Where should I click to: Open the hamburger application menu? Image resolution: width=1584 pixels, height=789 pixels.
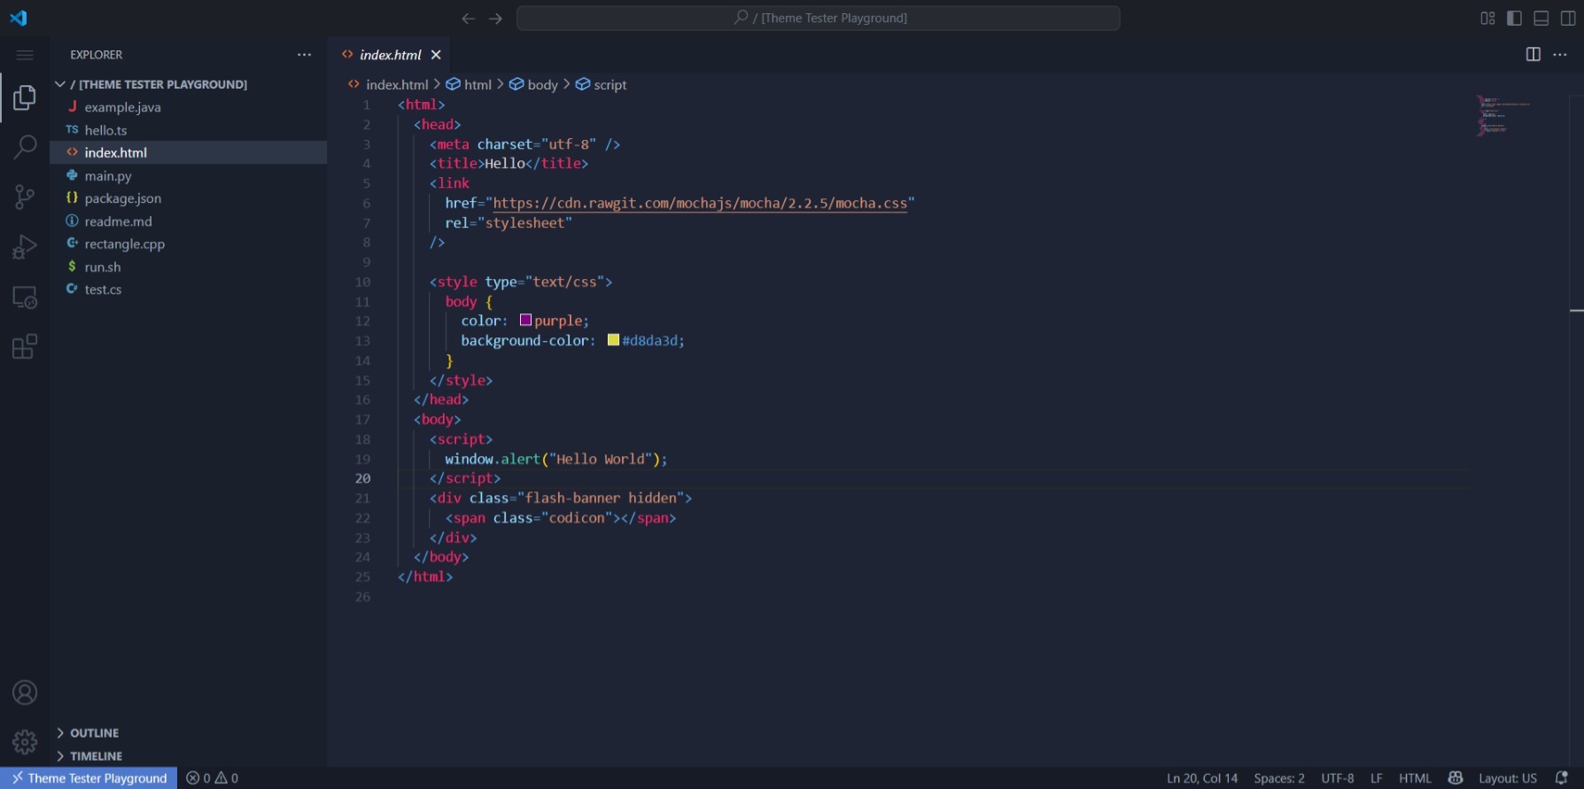pyautogui.click(x=25, y=55)
